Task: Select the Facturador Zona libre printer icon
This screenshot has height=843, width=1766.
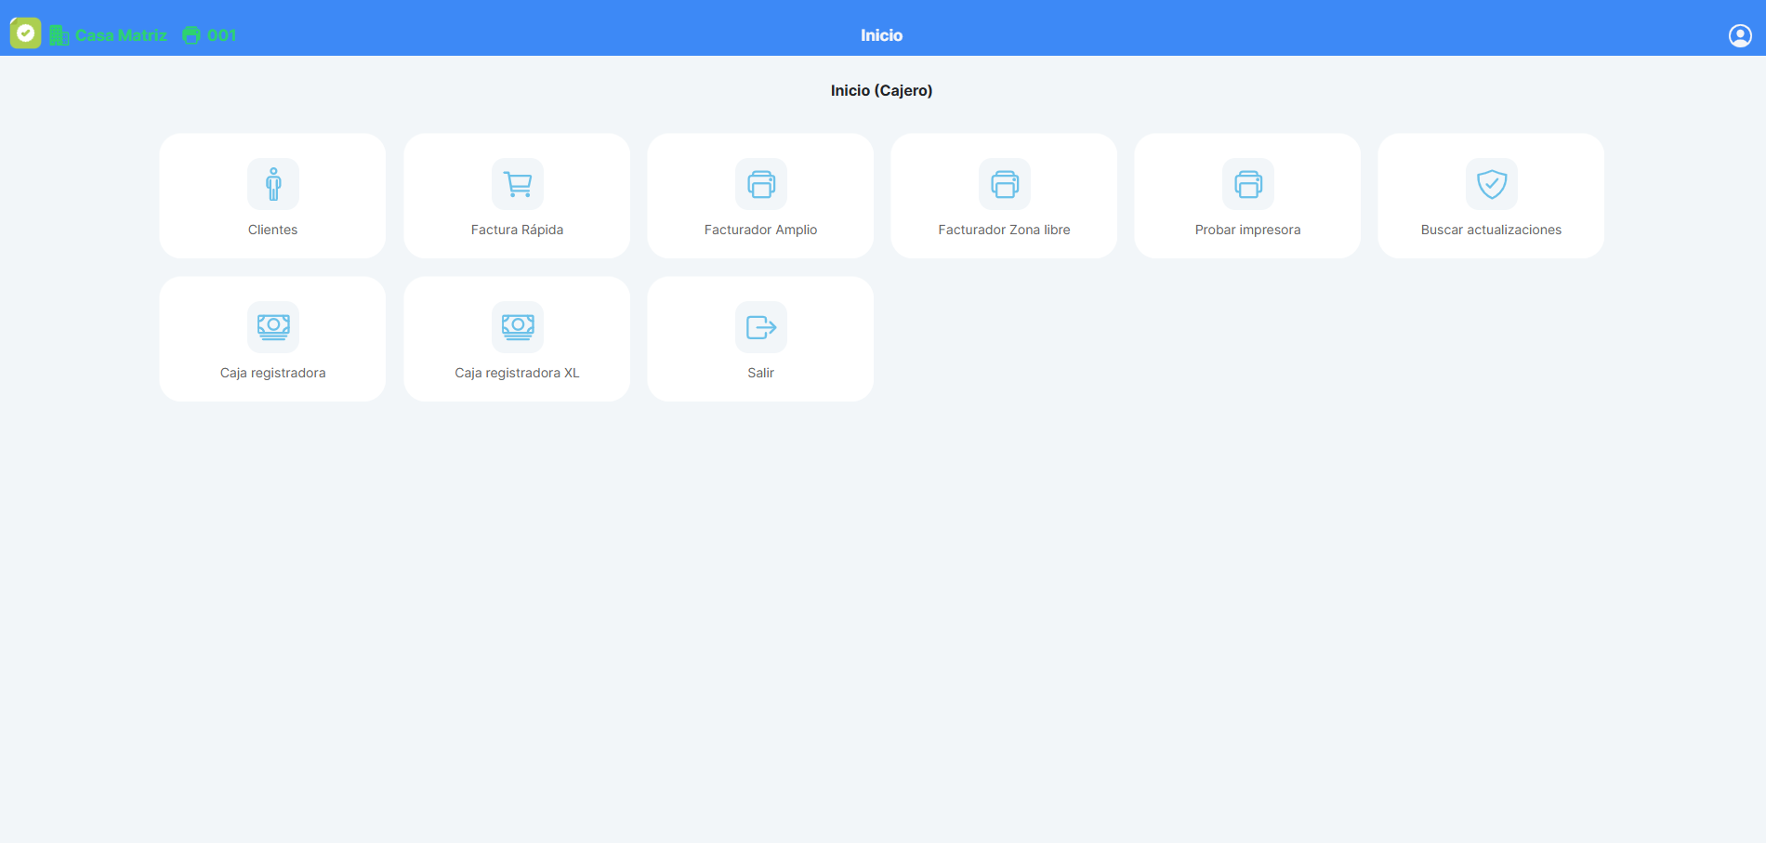Action: tap(1005, 184)
